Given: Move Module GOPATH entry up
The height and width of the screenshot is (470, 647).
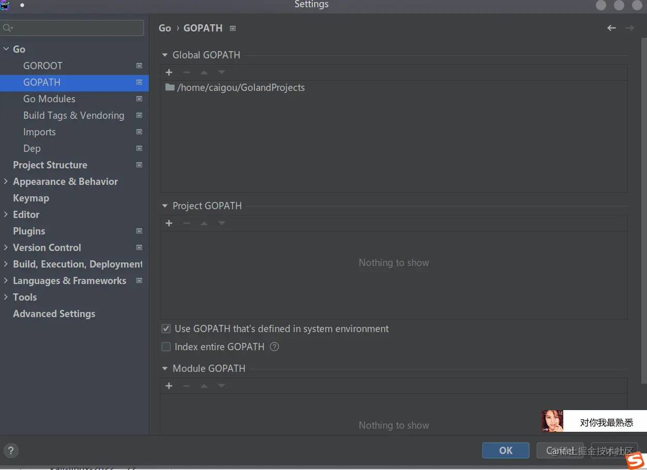Looking at the screenshot, I should (204, 386).
